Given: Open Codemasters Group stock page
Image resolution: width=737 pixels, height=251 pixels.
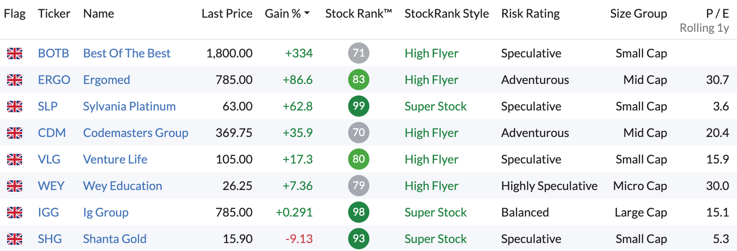Looking at the screenshot, I should coord(136,133).
